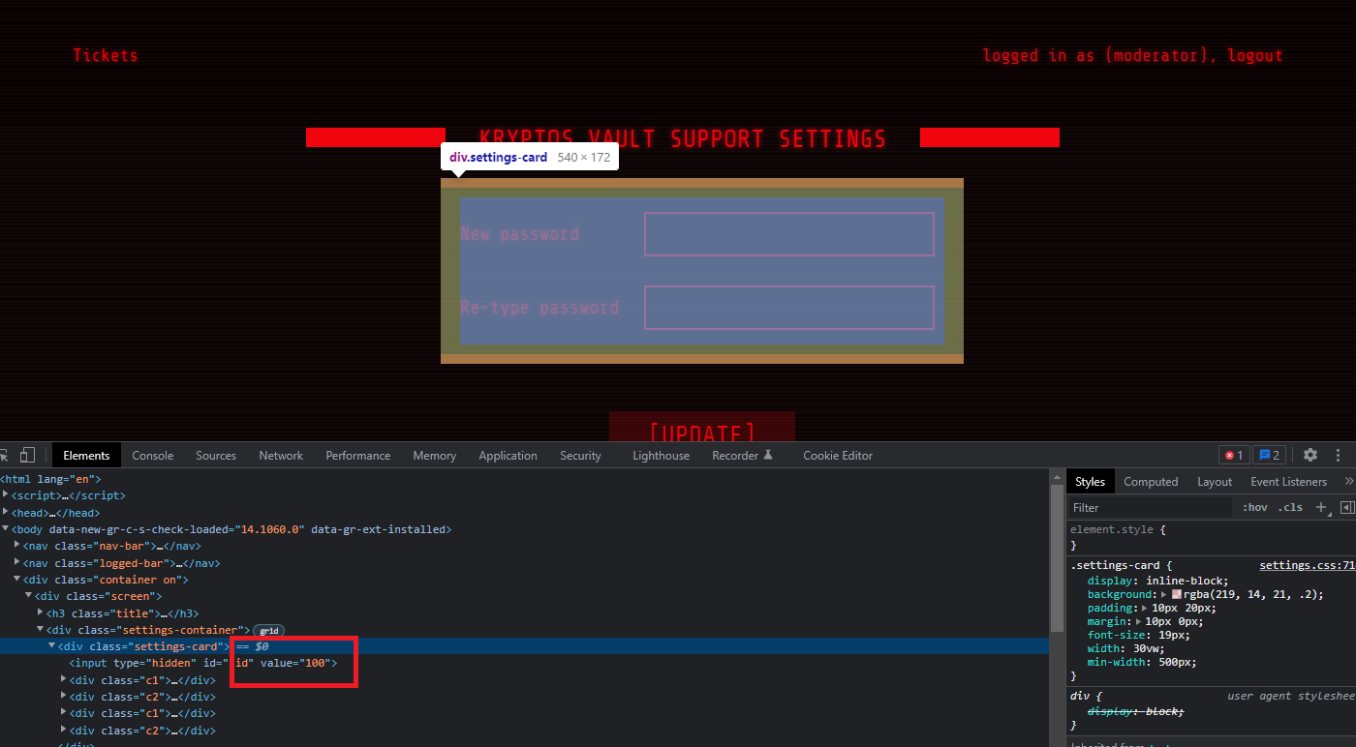The image size is (1356, 747).
Task: Collapse the container on div
Action: tap(17, 579)
